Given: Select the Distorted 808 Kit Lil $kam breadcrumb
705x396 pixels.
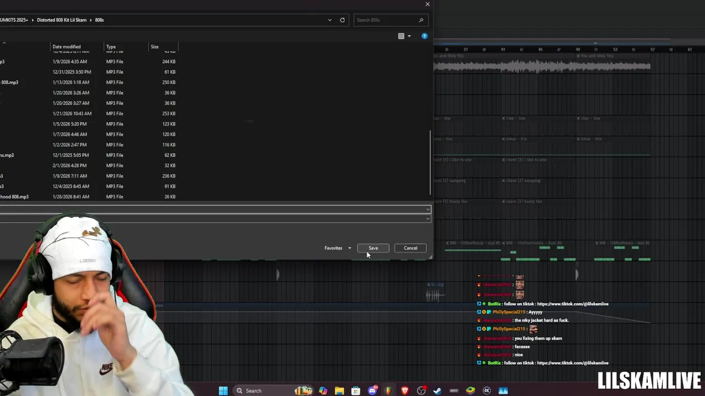Looking at the screenshot, I should point(62,20).
